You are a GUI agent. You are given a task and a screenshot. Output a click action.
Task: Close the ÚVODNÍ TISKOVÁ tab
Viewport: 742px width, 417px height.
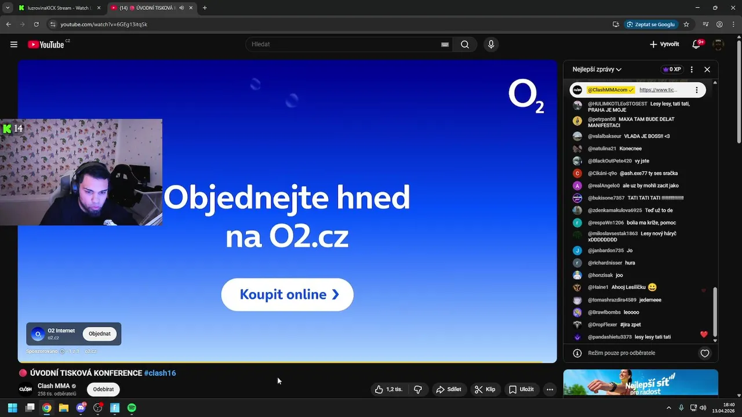coord(191,8)
